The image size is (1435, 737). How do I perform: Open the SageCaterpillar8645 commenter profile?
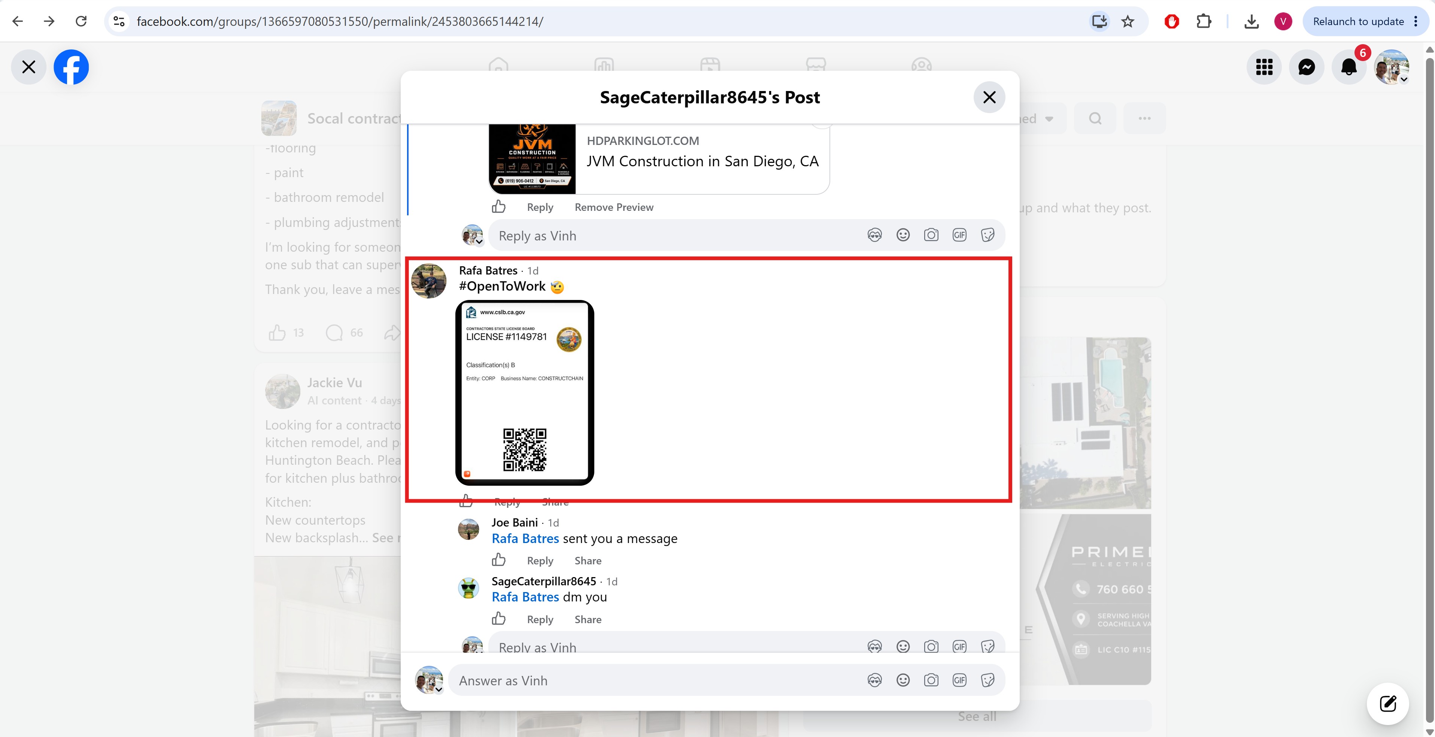544,581
